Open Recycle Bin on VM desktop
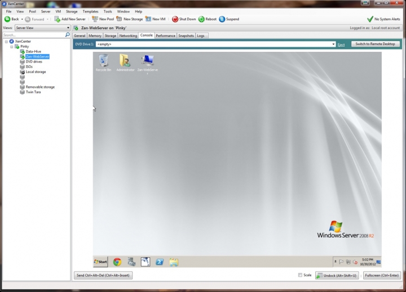Screen dimensions: 406x292 pos(103,62)
